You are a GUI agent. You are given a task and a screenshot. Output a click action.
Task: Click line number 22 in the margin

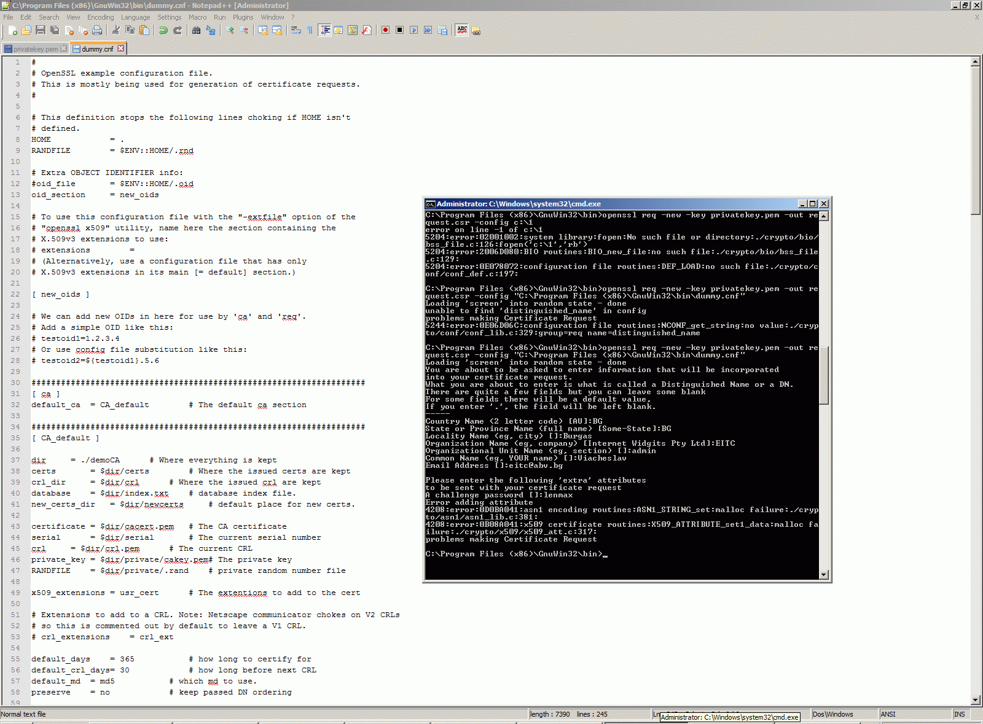15,294
